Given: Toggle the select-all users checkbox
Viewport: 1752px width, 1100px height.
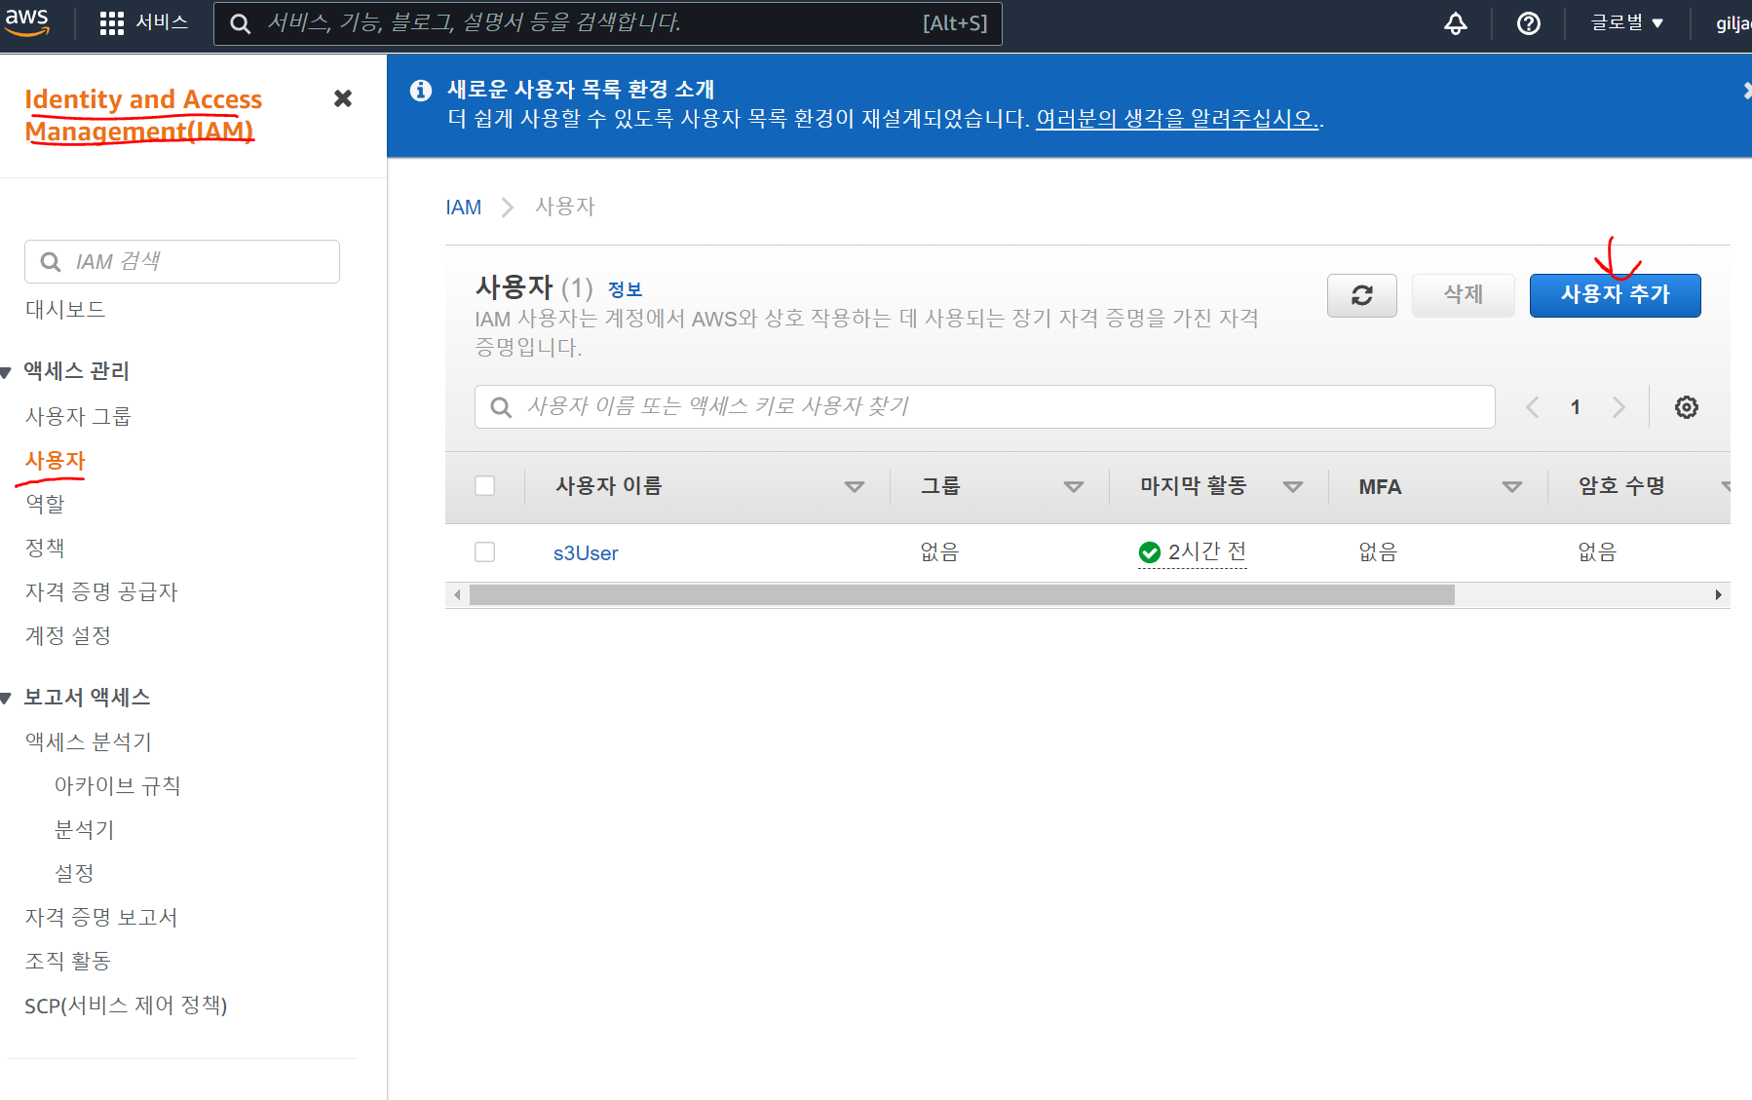Looking at the screenshot, I should pos(484,485).
